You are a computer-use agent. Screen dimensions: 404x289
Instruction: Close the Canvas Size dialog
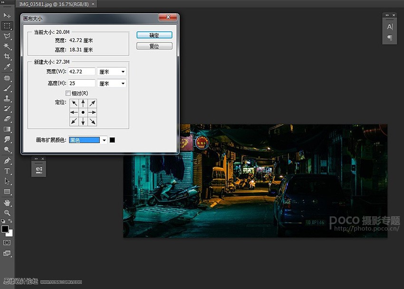click(168, 17)
